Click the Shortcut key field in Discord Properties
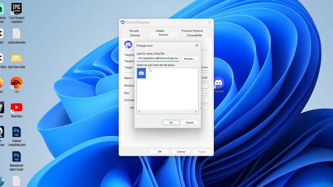This screenshot has width=333, height=187. coord(204,86)
